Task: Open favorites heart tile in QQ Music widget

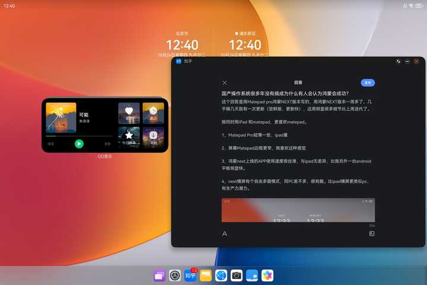Action: (129, 113)
